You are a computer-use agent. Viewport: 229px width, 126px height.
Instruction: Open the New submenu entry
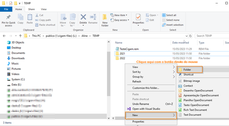tap(151, 115)
